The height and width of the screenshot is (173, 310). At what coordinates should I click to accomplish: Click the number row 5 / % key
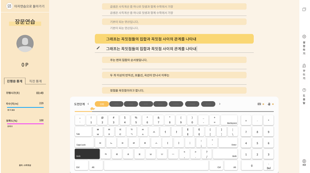[x=136, y=120]
